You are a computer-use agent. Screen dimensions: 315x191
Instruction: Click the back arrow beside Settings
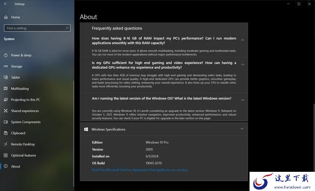coord(5,4)
